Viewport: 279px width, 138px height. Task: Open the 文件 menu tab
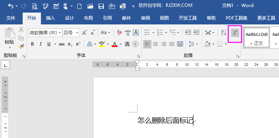[11, 18]
